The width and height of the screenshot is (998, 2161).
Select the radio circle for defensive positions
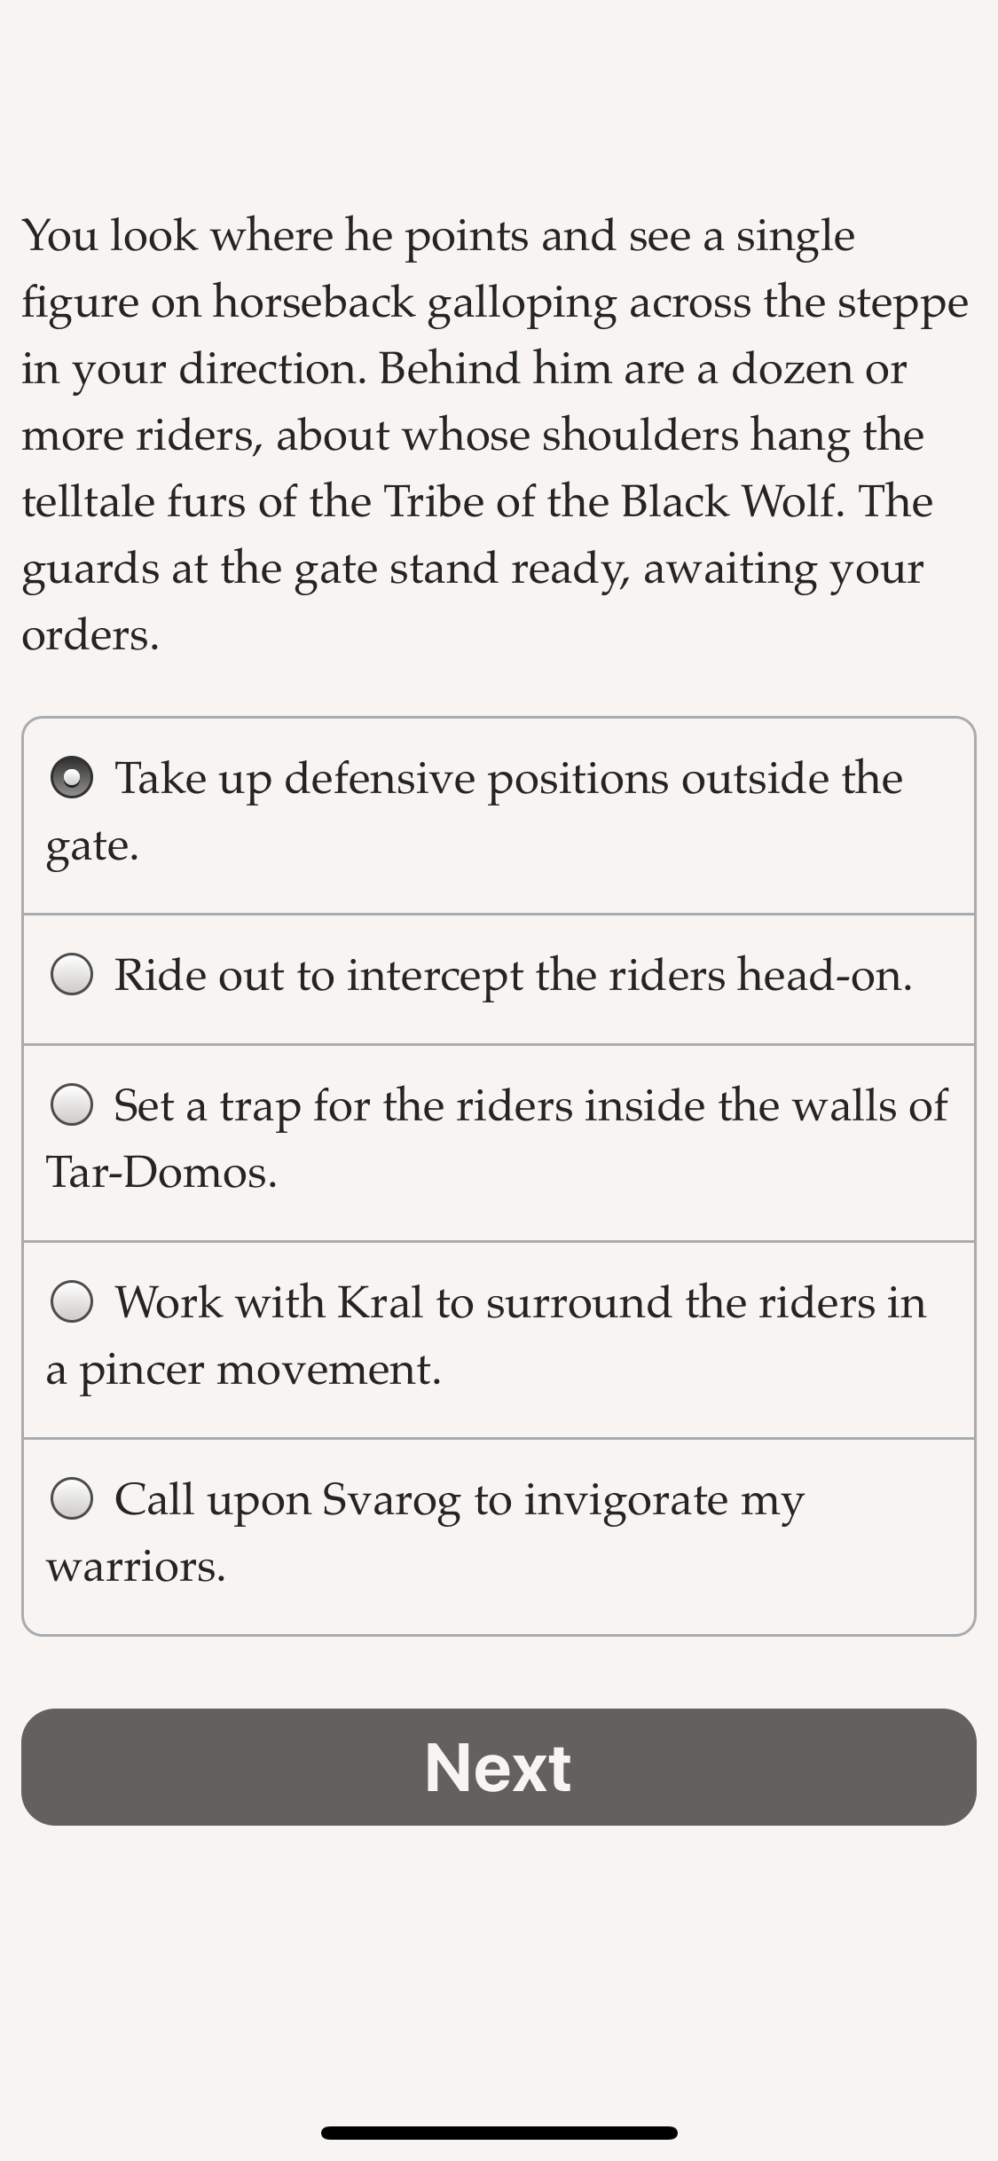point(72,777)
